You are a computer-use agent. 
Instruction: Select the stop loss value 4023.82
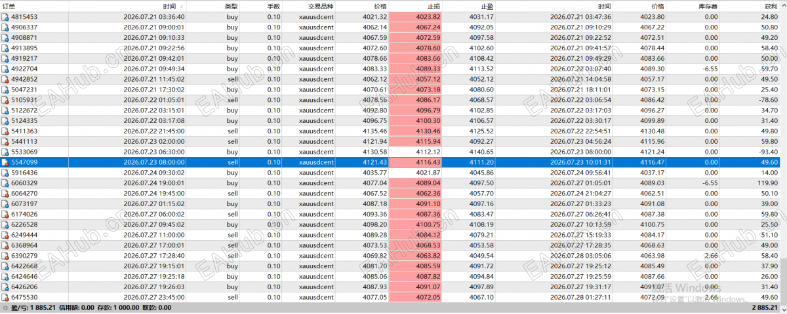coord(428,17)
